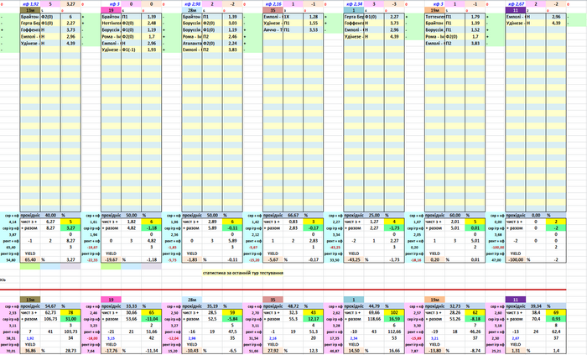Select the value cell 2,89
The height and width of the screenshot is (355, 587).
pos(212,222)
